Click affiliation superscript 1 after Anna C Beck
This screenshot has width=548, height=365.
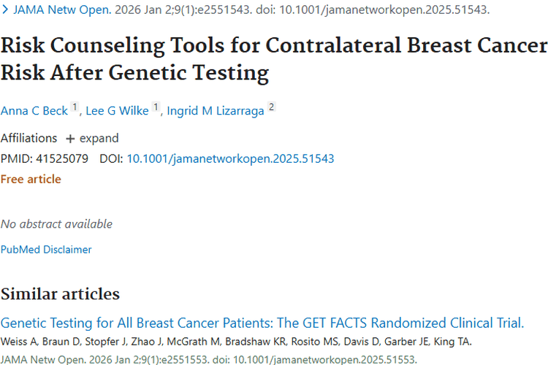[x=74, y=108]
